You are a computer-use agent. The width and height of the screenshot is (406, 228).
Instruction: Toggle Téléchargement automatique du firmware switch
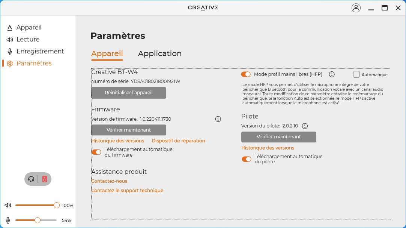point(96,152)
